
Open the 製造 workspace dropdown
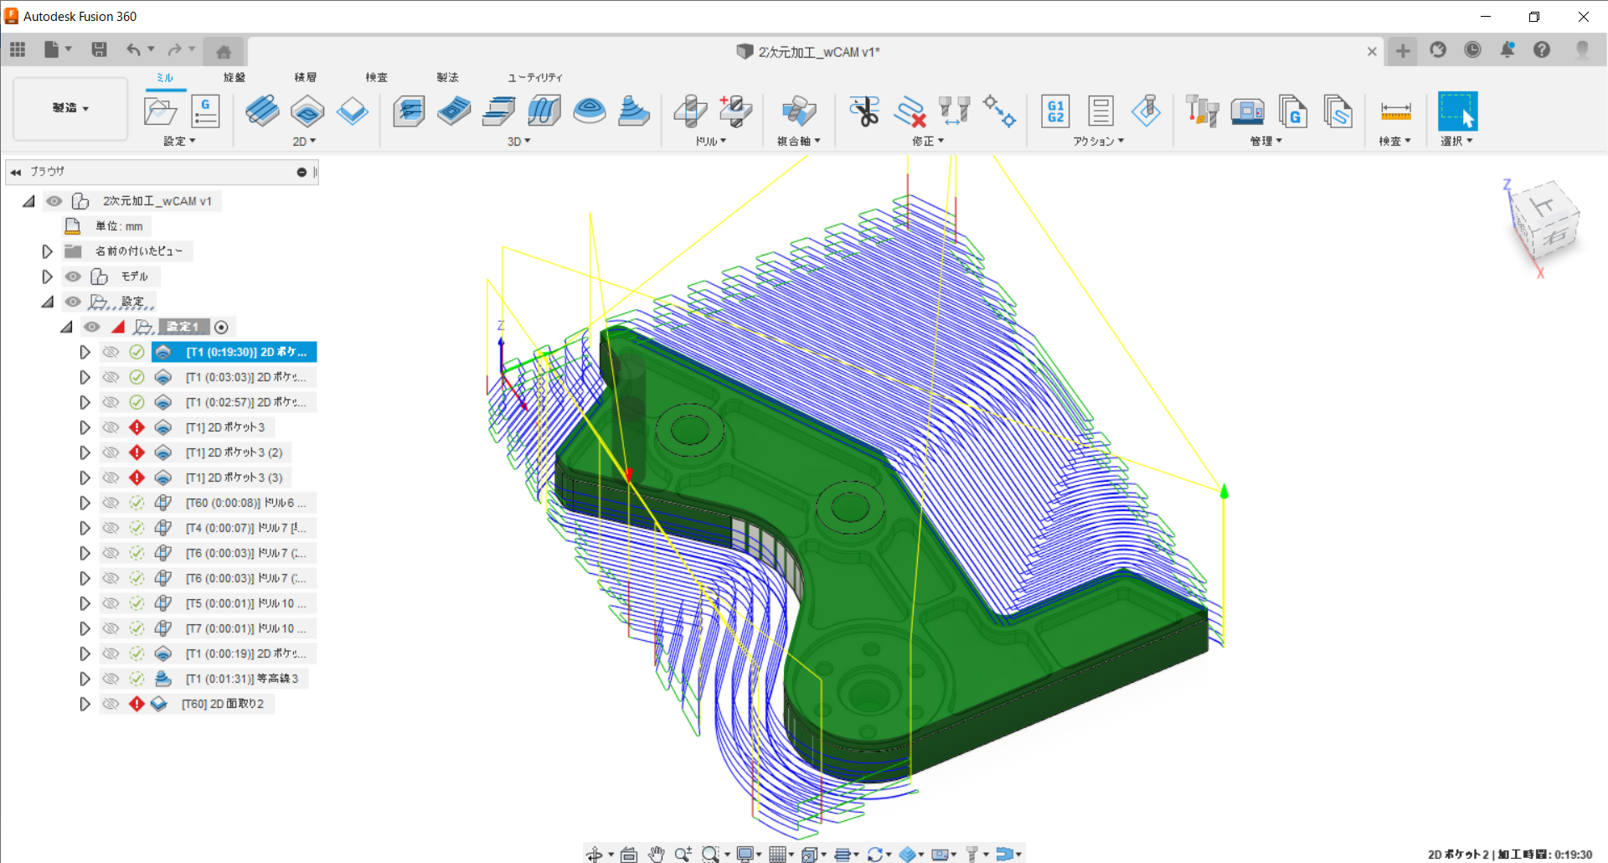[x=70, y=108]
